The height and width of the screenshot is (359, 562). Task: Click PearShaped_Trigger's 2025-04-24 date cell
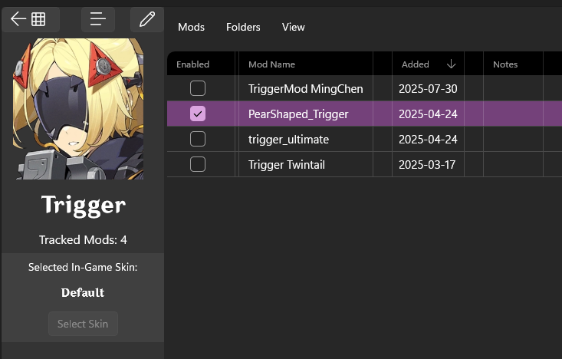[x=428, y=114]
